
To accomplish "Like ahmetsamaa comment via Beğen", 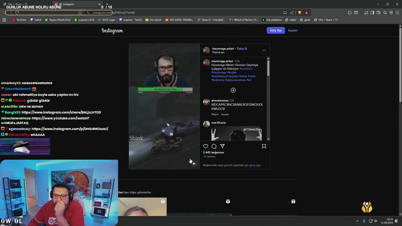I will tap(215, 114).
